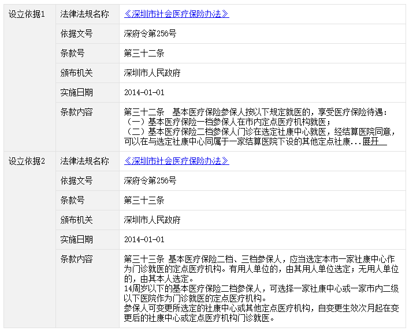Image resolution: width=409 pixels, height=331 pixels.
Task: Click the 设立依据2 row header
Action: (x=27, y=161)
